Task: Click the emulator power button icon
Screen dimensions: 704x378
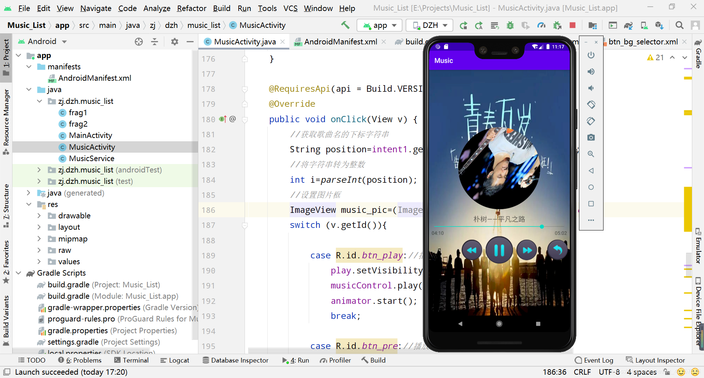Action: click(591, 55)
